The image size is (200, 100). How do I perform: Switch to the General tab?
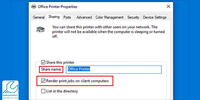pos(39,17)
